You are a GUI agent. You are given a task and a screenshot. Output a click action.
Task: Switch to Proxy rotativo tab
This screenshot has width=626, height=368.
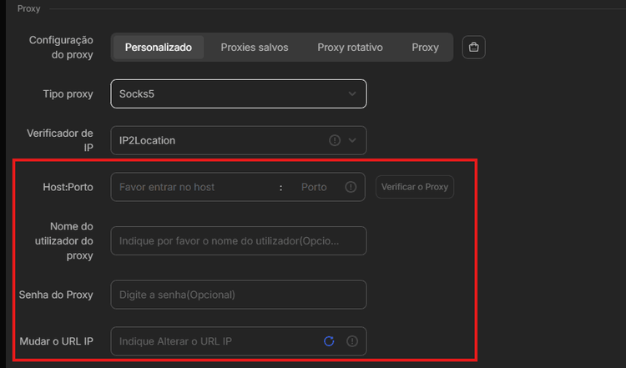pos(350,47)
